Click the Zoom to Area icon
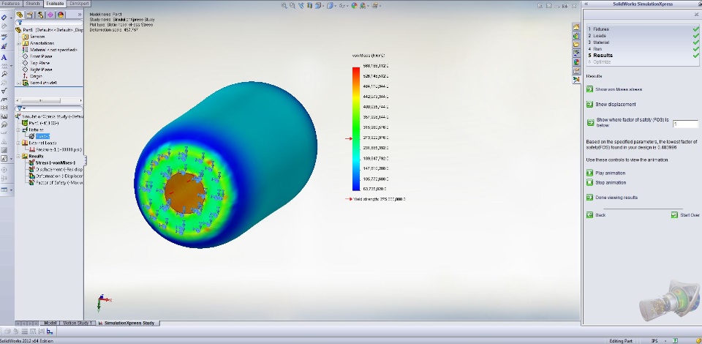The width and height of the screenshot is (702, 344). coord(292,5)
